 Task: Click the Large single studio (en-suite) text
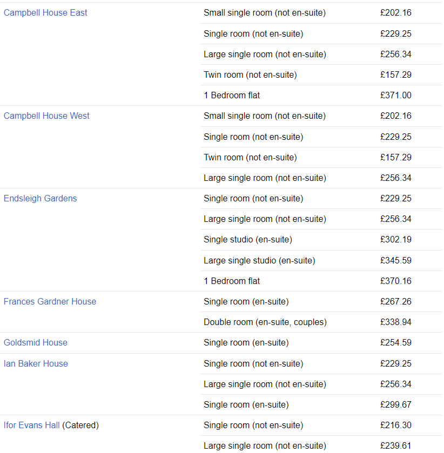pos(259,261)
